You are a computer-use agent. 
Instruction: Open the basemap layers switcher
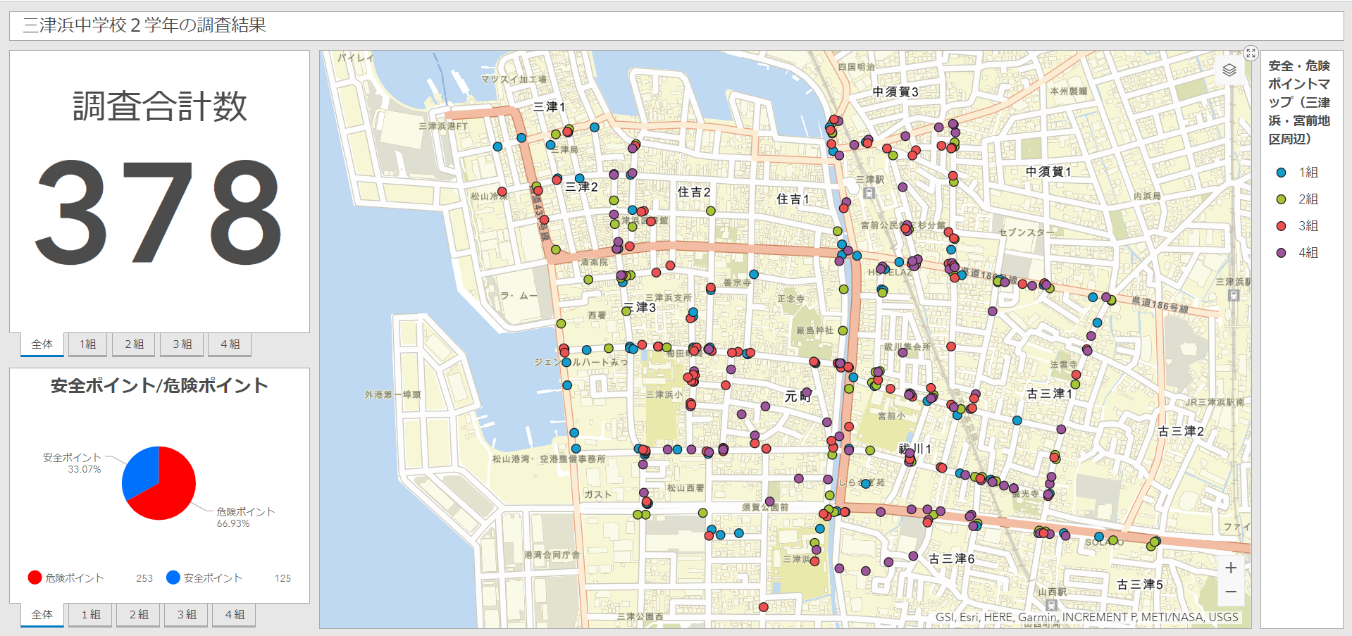click(x=1231, y=70)
